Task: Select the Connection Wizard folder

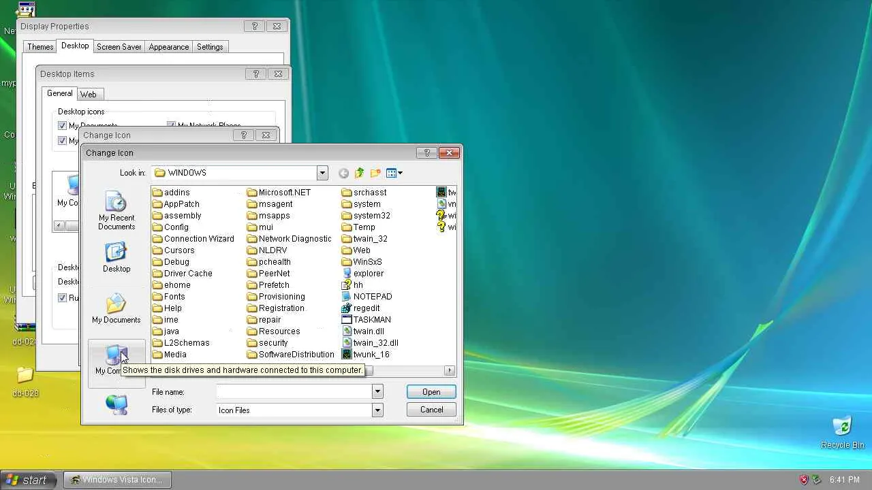Action: pos(193,239)
